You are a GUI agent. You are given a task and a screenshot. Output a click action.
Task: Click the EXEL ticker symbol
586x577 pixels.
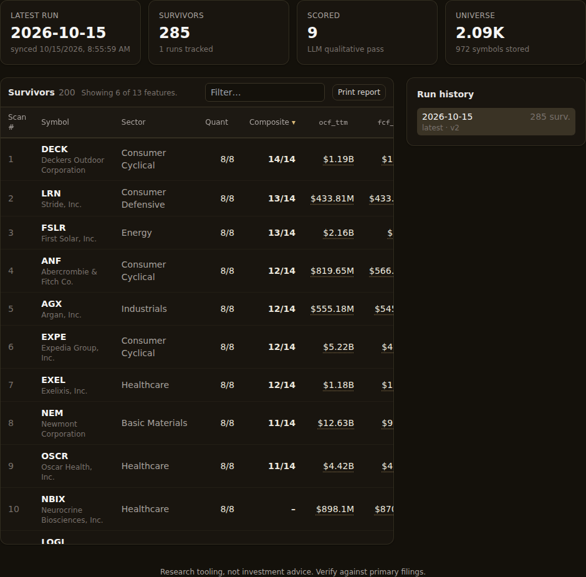tap(54, 380)
